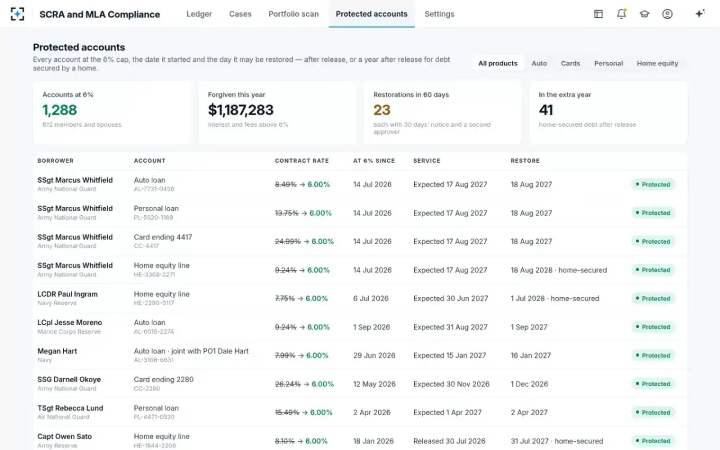Click the 12 May 2026 start date

[x=374, y=384]
